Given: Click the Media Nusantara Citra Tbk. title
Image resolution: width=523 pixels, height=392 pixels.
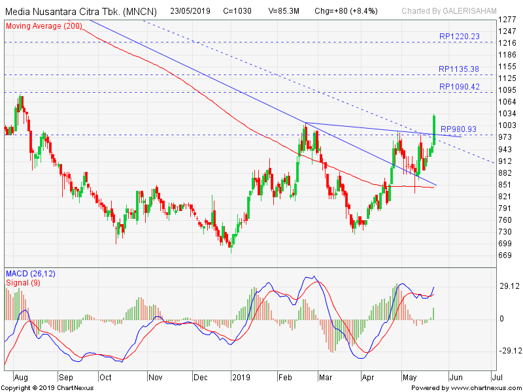Looking at the screenshot, I should 81,11.
